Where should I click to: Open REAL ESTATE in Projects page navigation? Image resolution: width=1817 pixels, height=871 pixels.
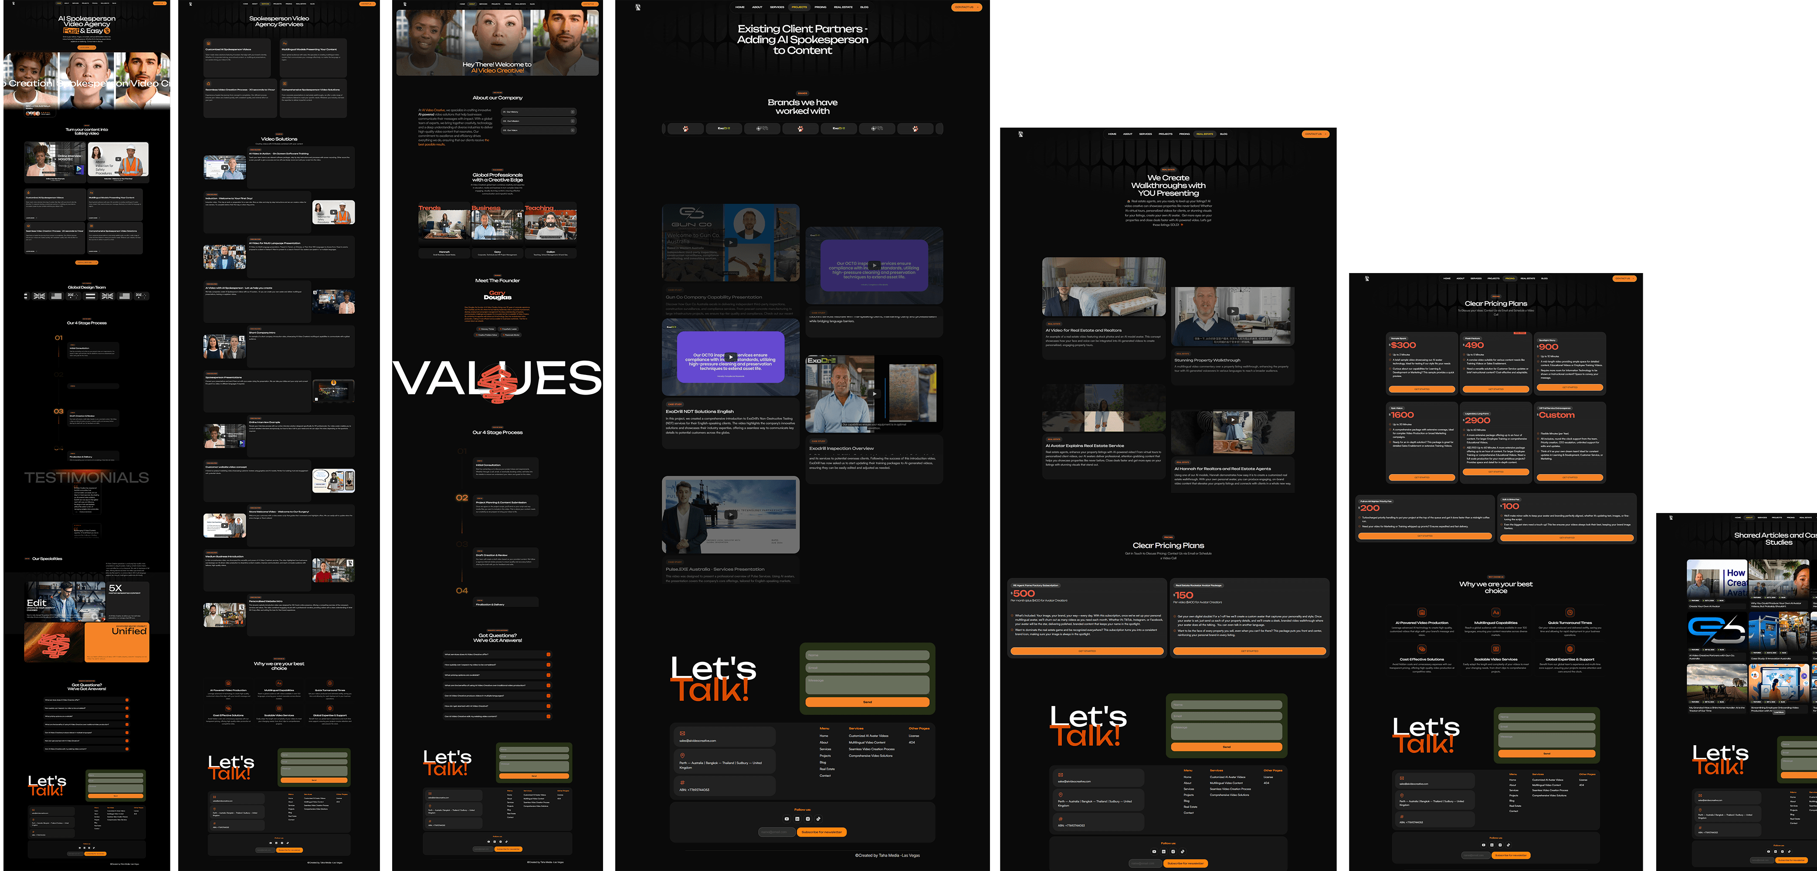pos(843,7)
